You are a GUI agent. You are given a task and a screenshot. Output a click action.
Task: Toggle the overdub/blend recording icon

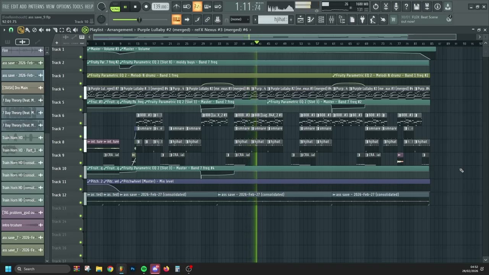coord(207,6)
